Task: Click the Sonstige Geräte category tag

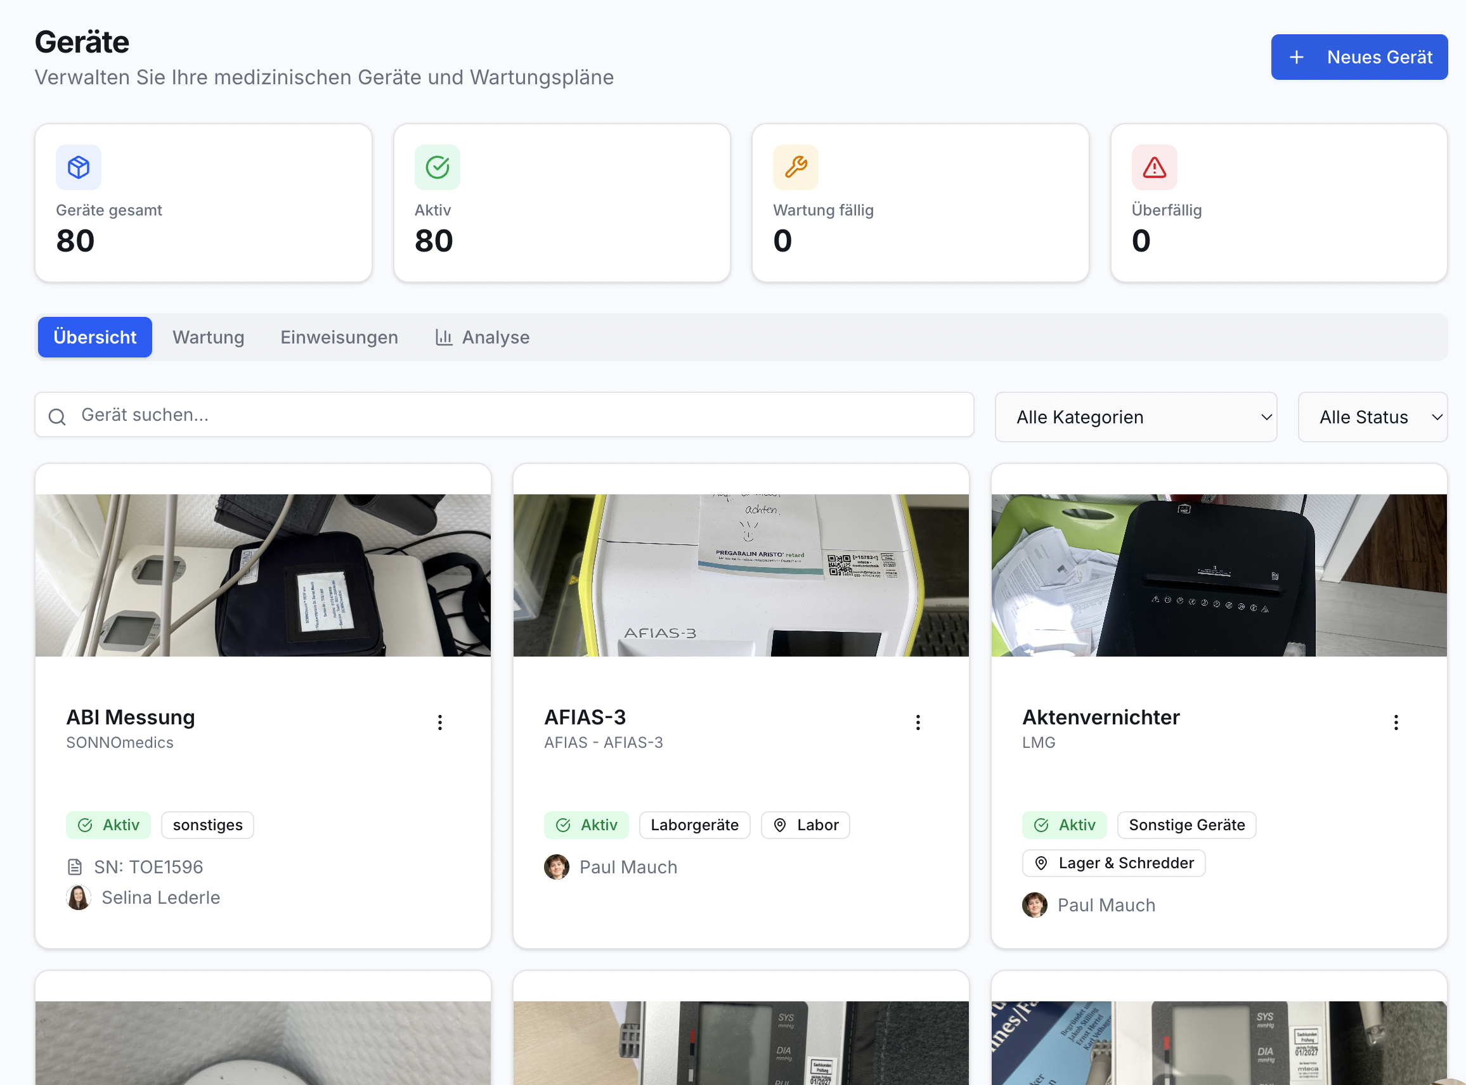Action: pyautogui.click(x=1187, y=825)
